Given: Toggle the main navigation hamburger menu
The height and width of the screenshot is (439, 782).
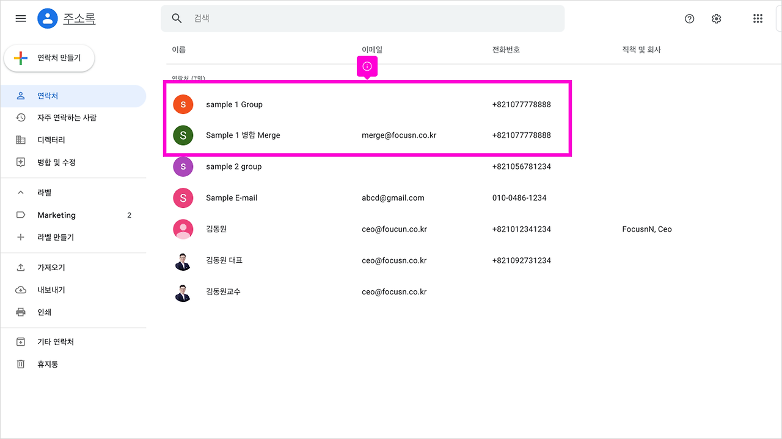Looking at the screenshot, I should click(x=20, y=18).
